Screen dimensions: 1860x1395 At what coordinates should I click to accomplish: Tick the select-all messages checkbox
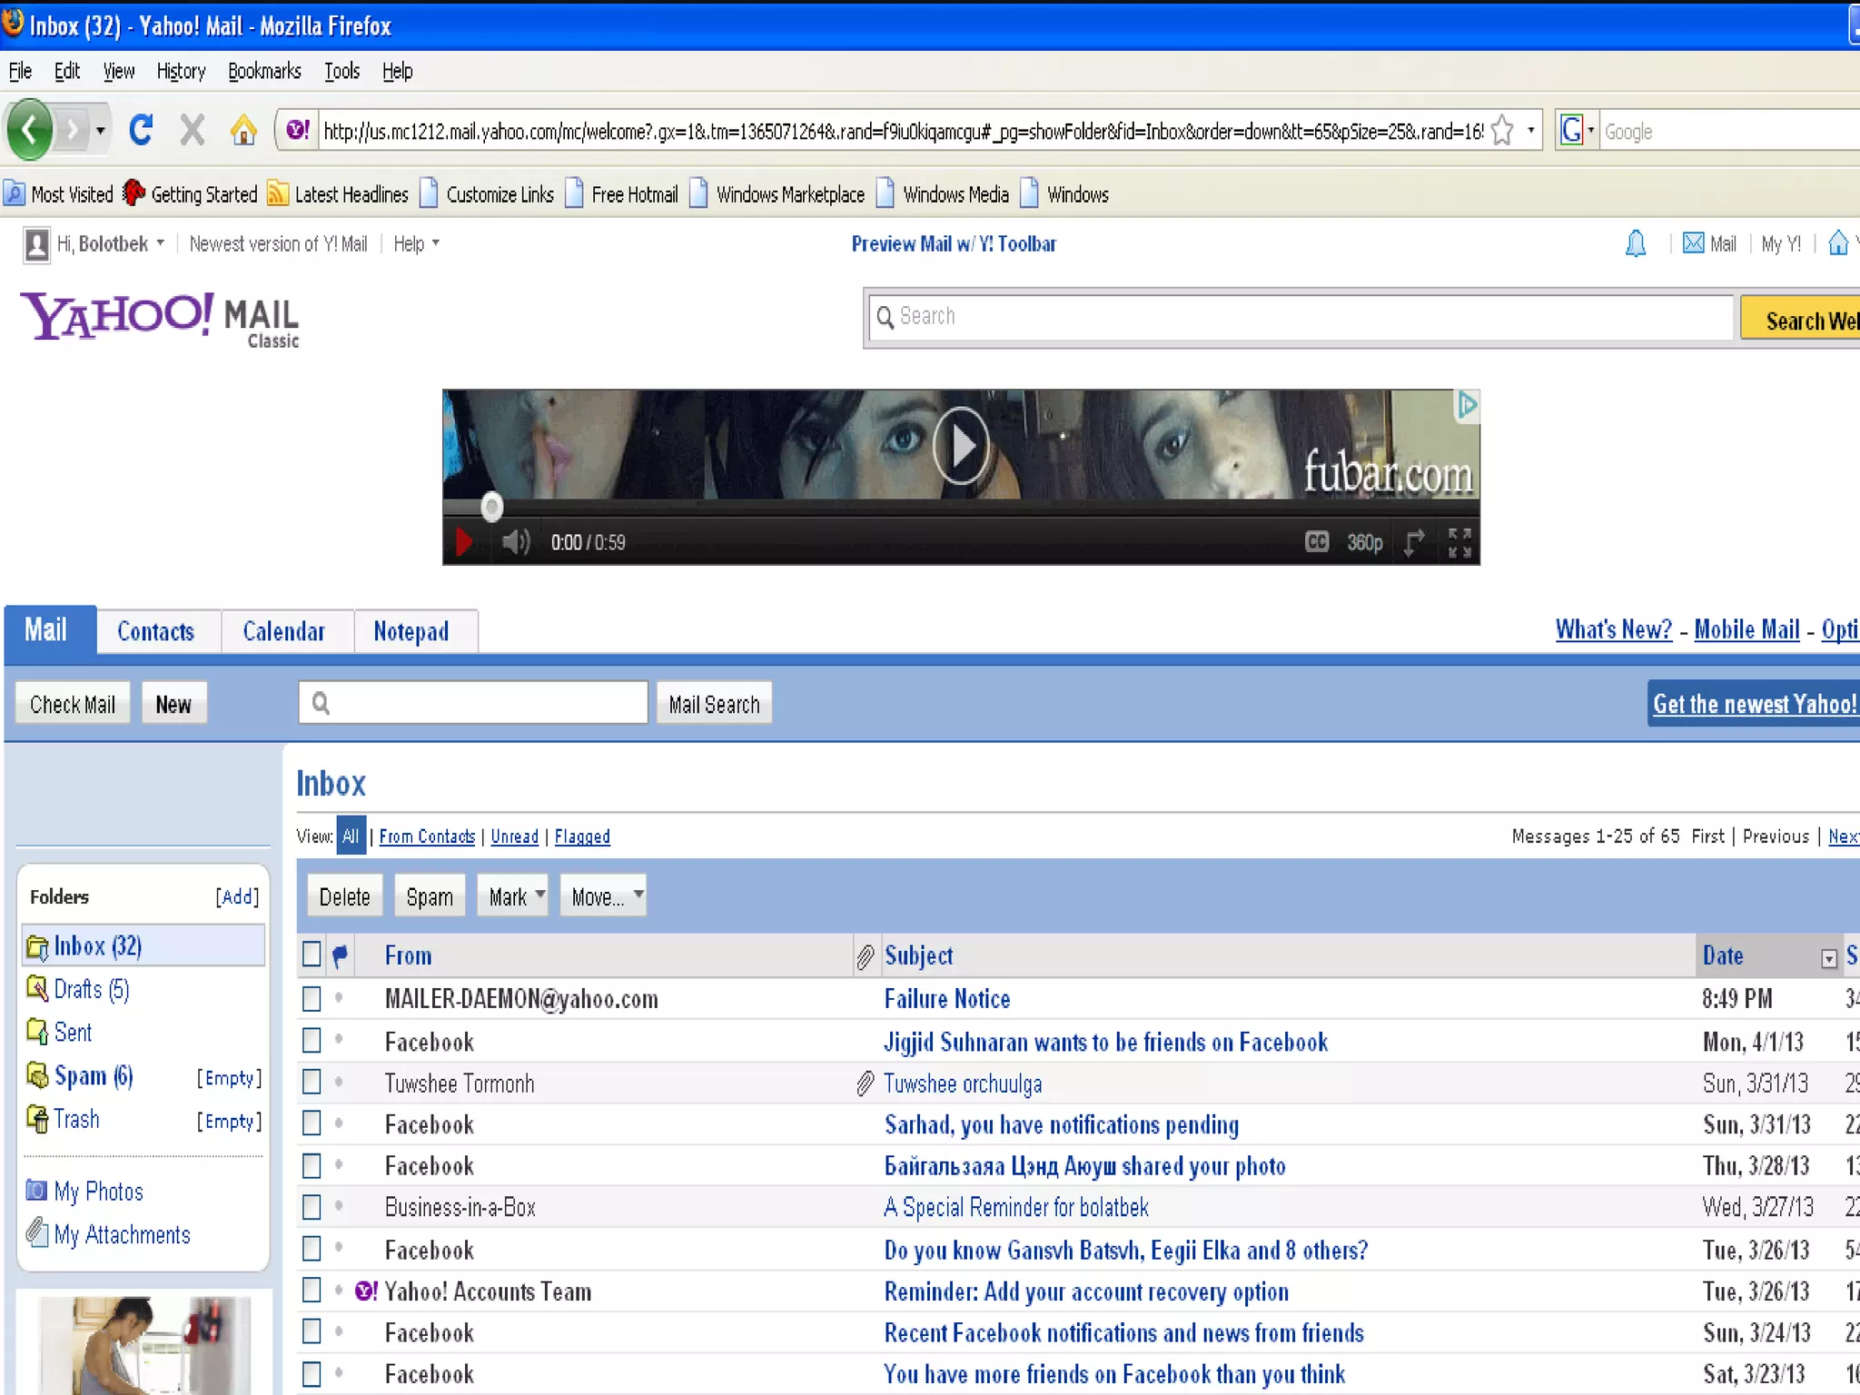[x=312, y=955]
